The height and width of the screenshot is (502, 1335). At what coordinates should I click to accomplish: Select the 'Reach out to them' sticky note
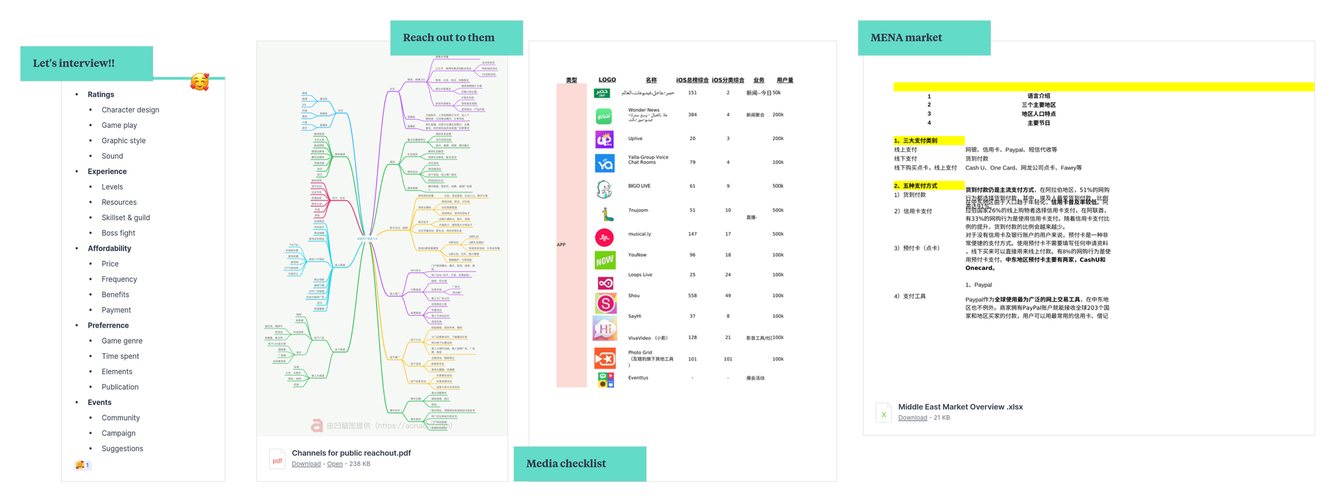[x=456, y=37]
